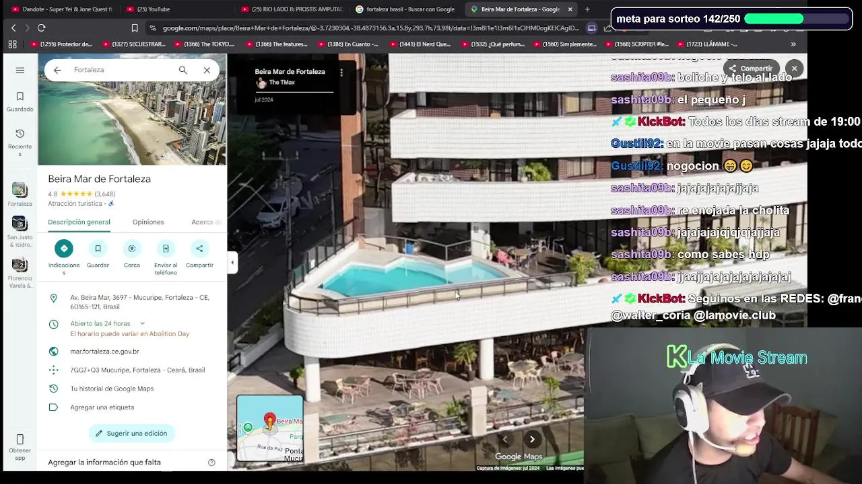This screenshot has height=484, width=862.
Task: Switch to the Dandote - Super Yei tab
Action: (61, 9)
